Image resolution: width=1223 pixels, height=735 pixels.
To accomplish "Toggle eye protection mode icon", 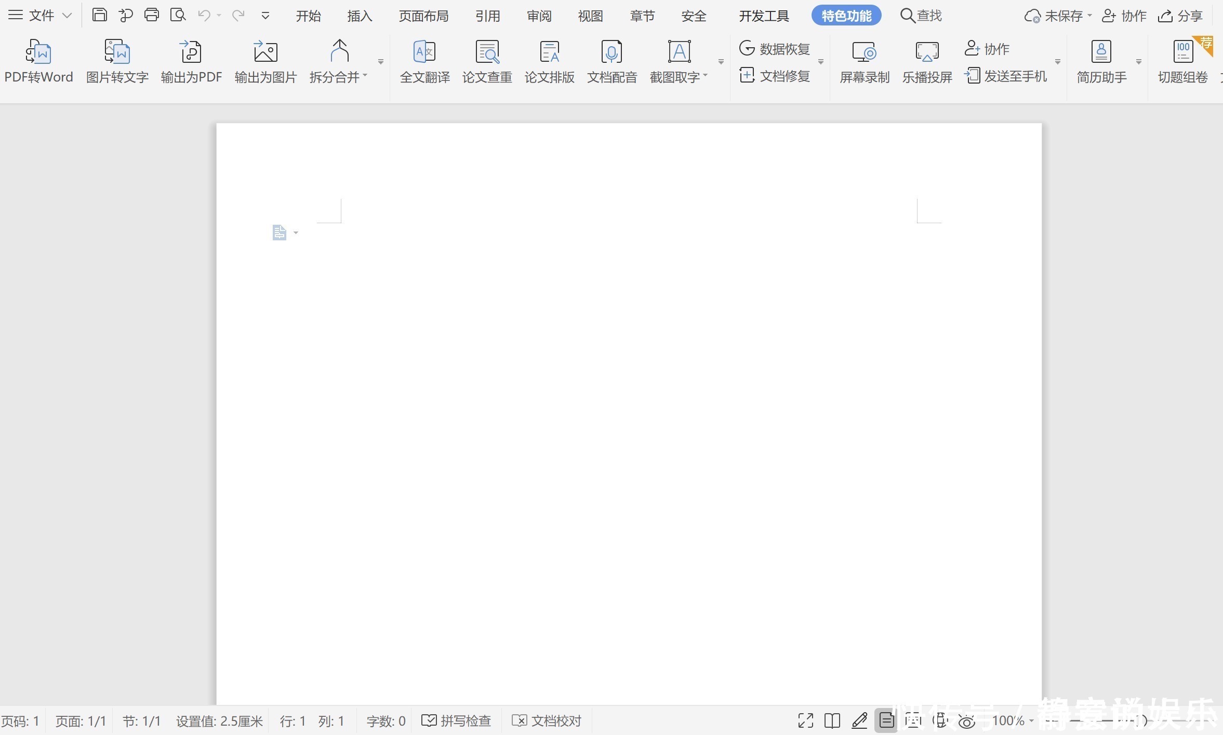I will pyautogui.click(x=966, y=721).
